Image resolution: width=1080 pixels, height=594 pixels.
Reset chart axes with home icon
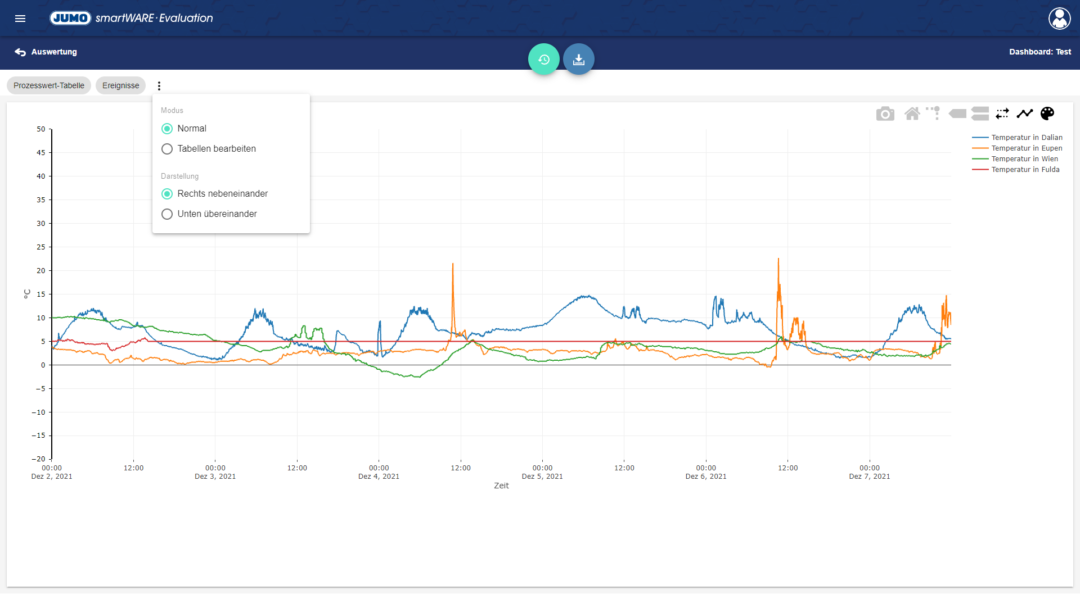pyautogui.click(x=912, y=114)
